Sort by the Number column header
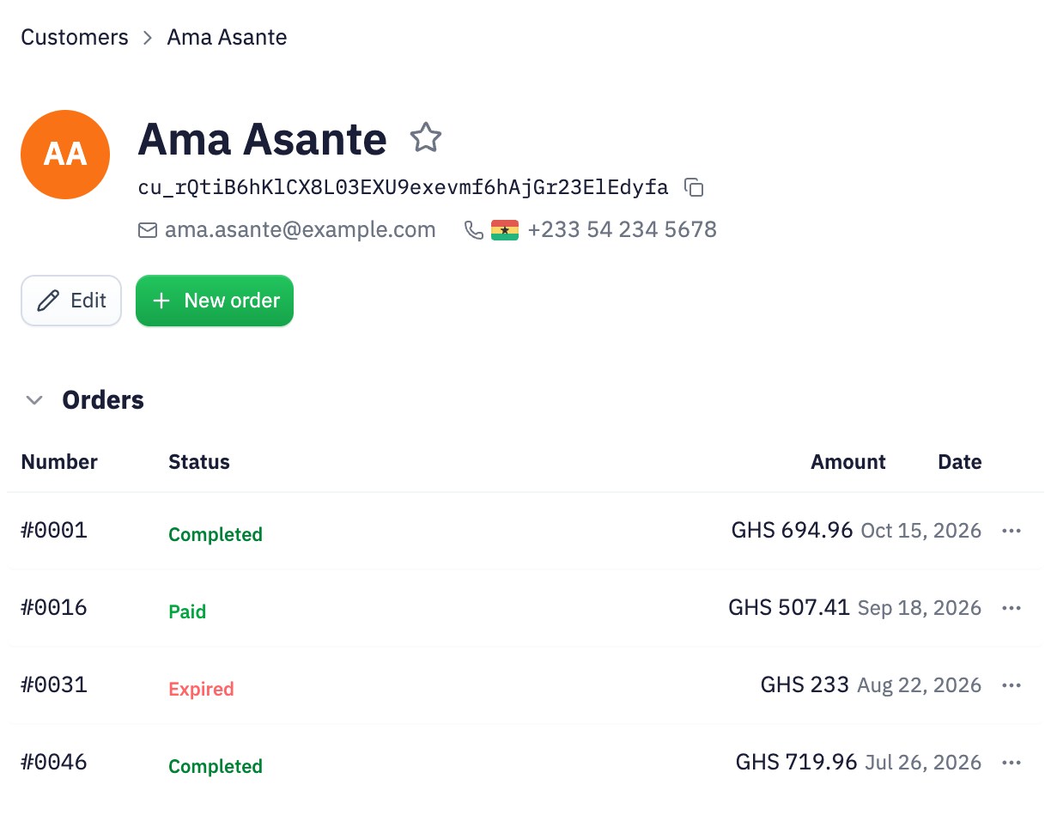This screenshot has width=1051, height=821. pos(59,462)
